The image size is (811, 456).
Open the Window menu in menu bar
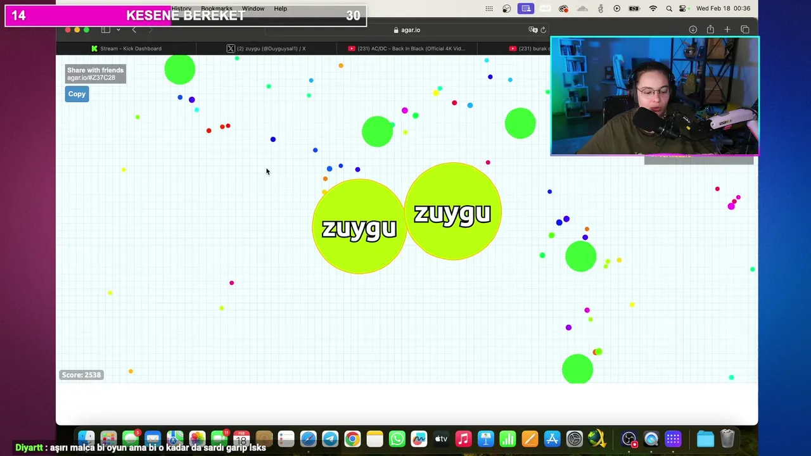253,9
